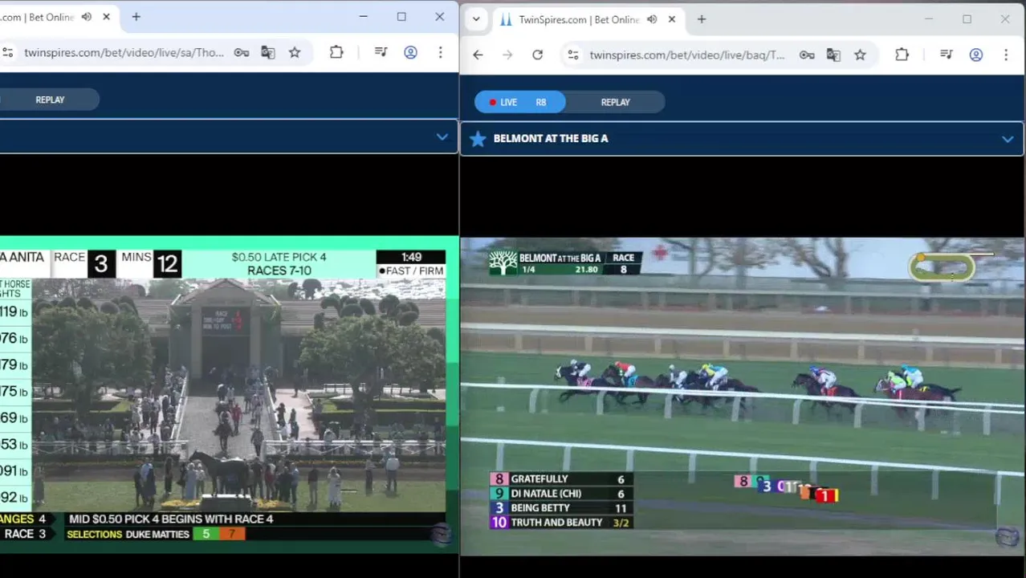
Task: Click site info icon in left address bar
Action: point(7,53)
